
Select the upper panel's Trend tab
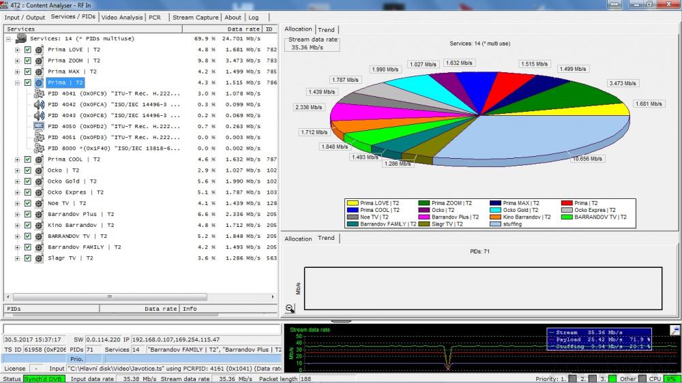326,29
